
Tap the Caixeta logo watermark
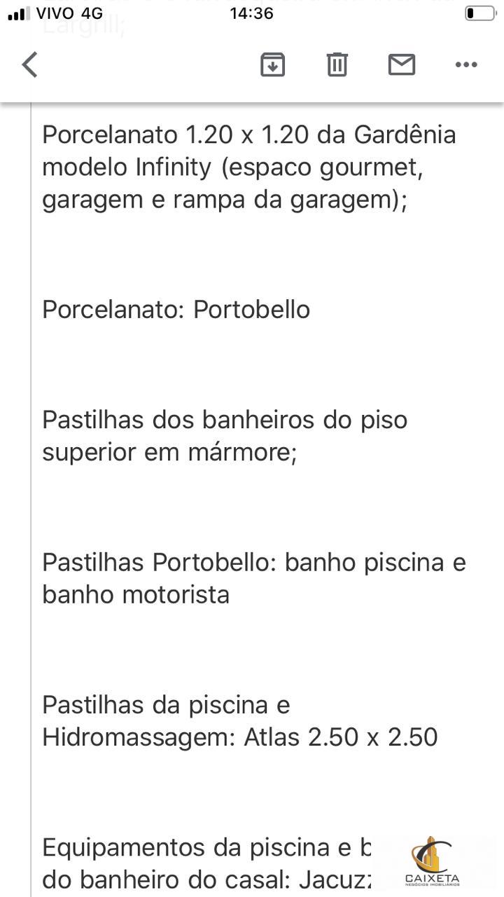click(x=432, y=861)
